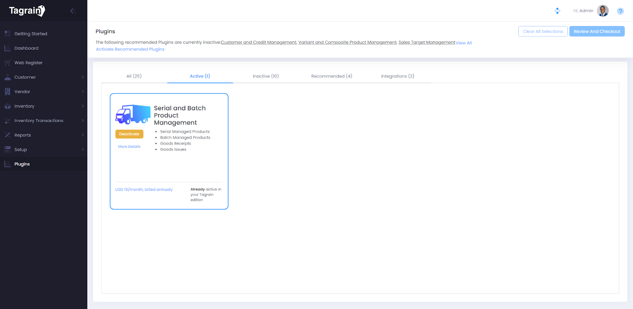Click the Plugins sidebar icon
This screenshot has height=309, width=633.
click(8, 164)
